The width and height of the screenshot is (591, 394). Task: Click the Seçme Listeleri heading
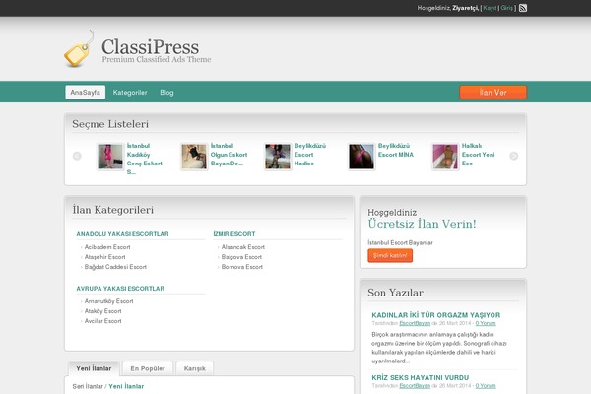[110, 124]
